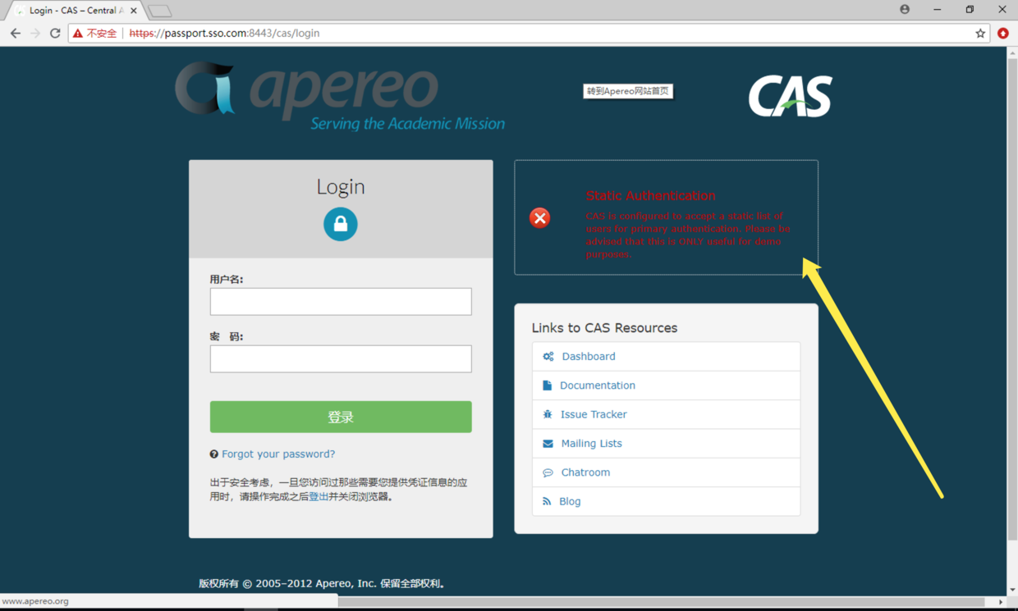1018x611 pixels.
Task: Click the browser forward arrow
Action: (x=35, y=34)
